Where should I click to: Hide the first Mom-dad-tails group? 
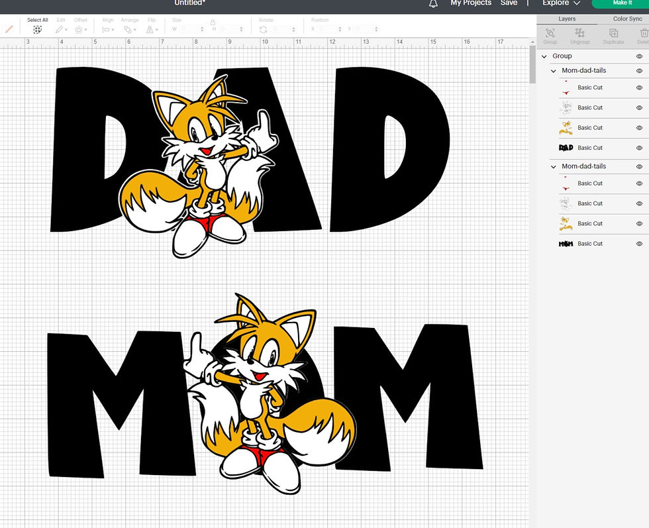pyautogui.click(x=640, y=71)
